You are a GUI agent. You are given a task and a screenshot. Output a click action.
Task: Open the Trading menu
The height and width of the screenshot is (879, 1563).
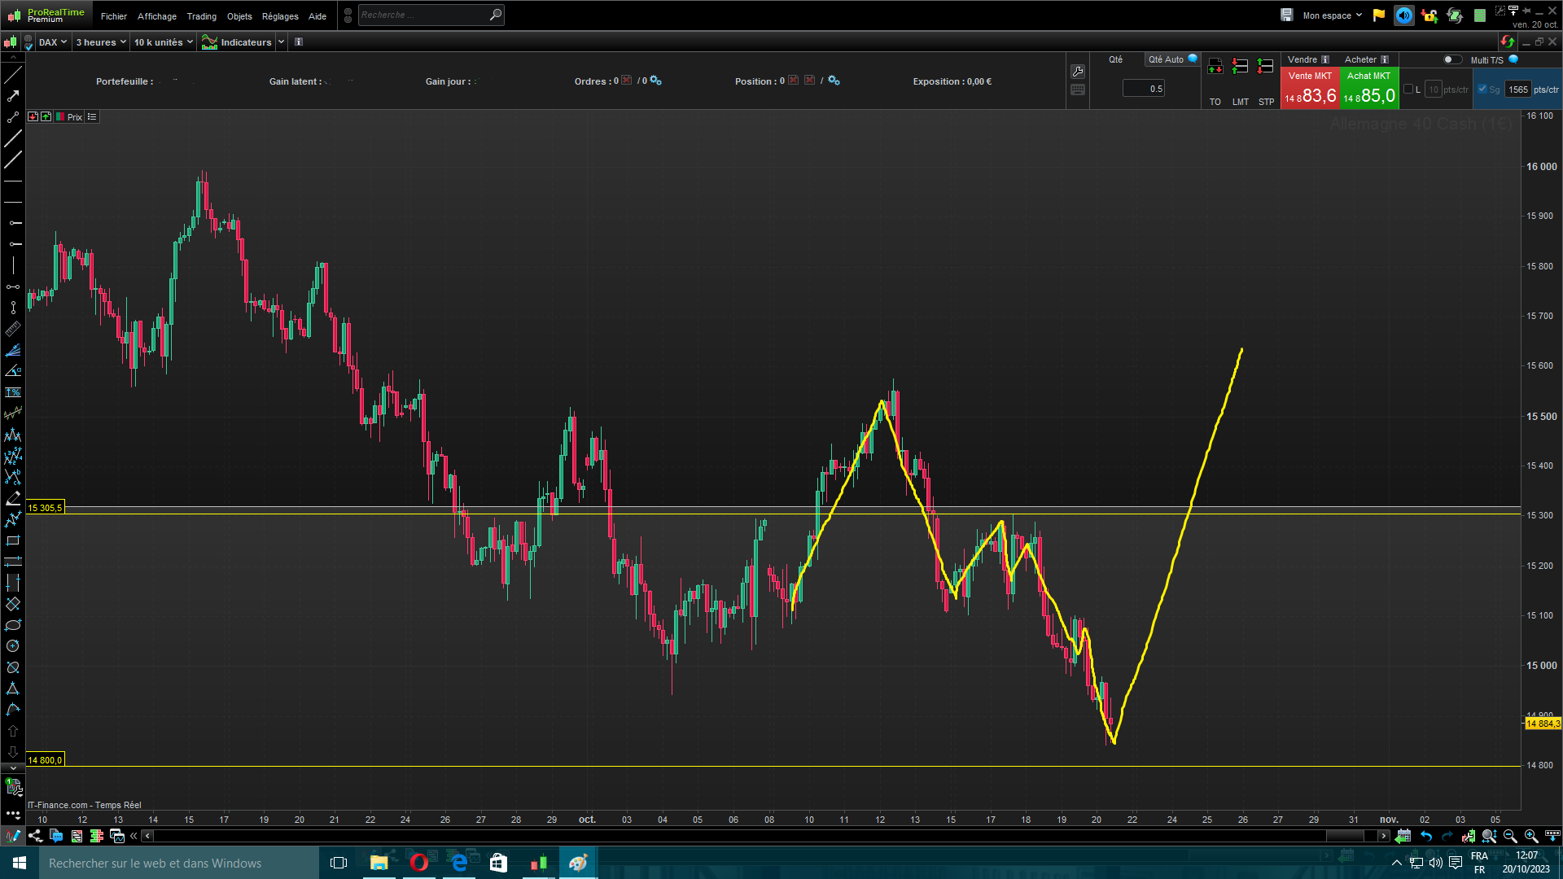(x=201, y=16)
